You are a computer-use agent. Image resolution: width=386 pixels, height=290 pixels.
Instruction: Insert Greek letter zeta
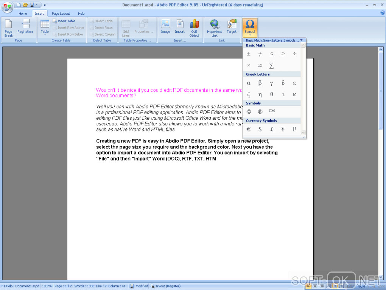tap(249, 94)
